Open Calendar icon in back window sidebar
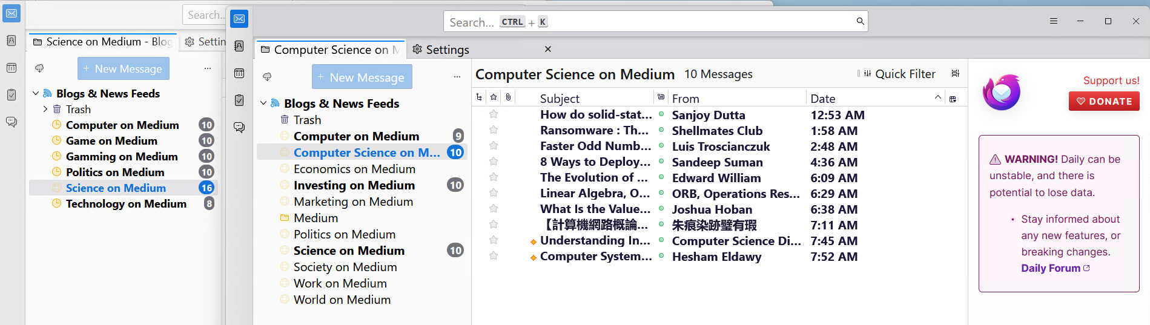The height and width of the screenshot is (325, 1150). [12, 68]
